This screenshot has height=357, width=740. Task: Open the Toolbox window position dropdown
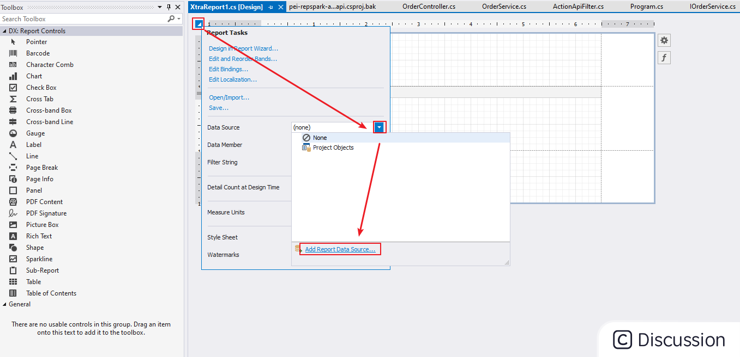pyautogui.click(x=159, y=7)
